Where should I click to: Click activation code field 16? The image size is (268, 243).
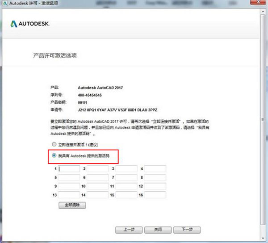155,195
